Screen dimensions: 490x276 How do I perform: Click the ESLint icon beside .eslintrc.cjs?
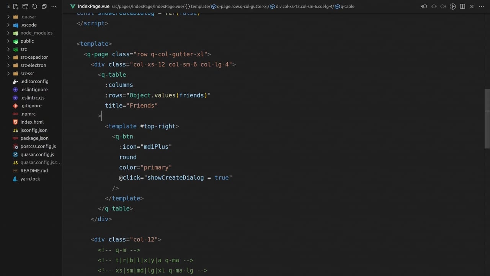[x=15, y=98]
